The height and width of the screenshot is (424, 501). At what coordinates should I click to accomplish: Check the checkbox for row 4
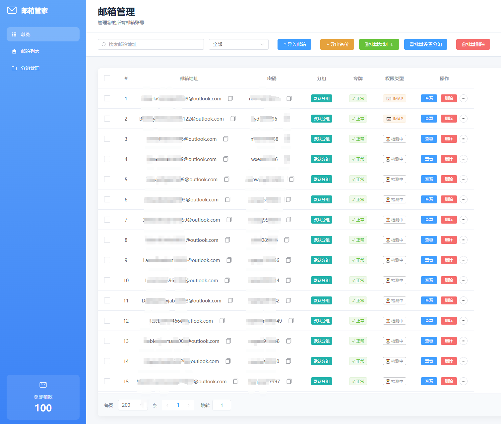tap(107, 159)
